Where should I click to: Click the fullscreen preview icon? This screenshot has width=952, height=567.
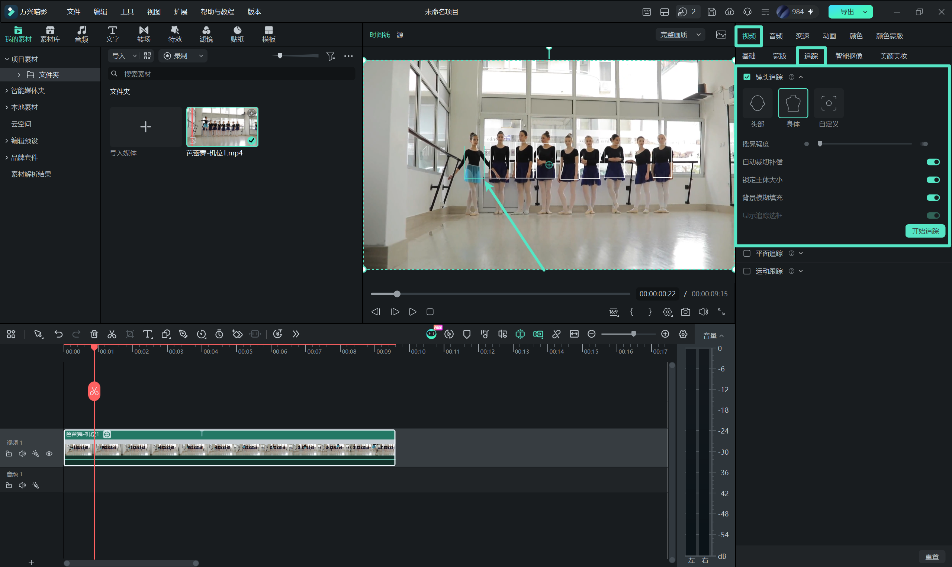point(721,312)
